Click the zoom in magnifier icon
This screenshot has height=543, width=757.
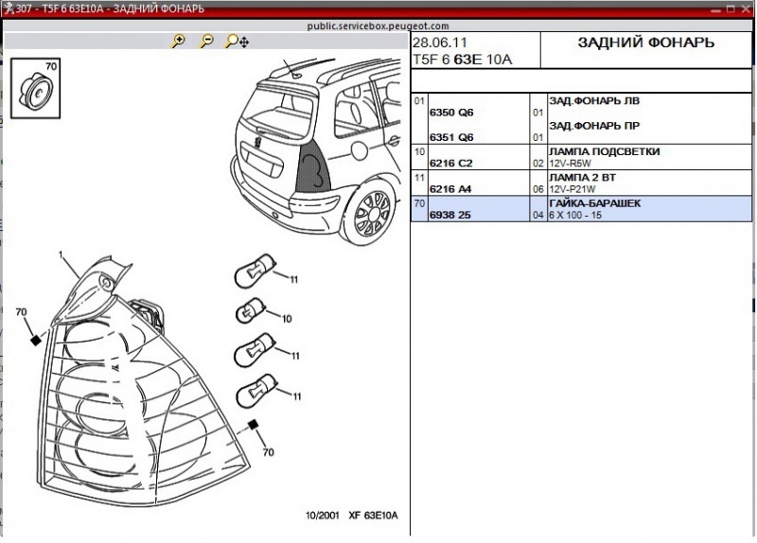(178, 42)
